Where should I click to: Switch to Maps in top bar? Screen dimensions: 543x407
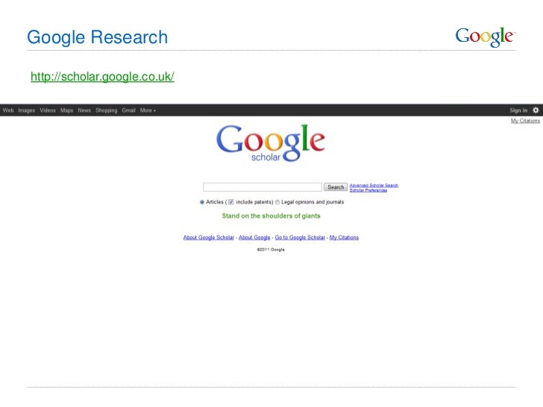pos(67,110)
